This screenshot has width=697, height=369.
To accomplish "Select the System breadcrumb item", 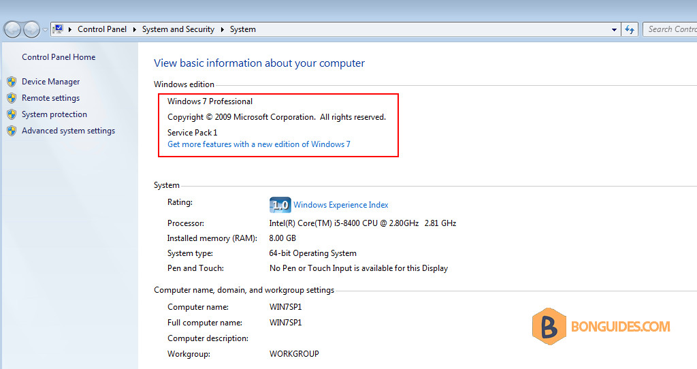I will pyautogui.click(x=243, y=29).
